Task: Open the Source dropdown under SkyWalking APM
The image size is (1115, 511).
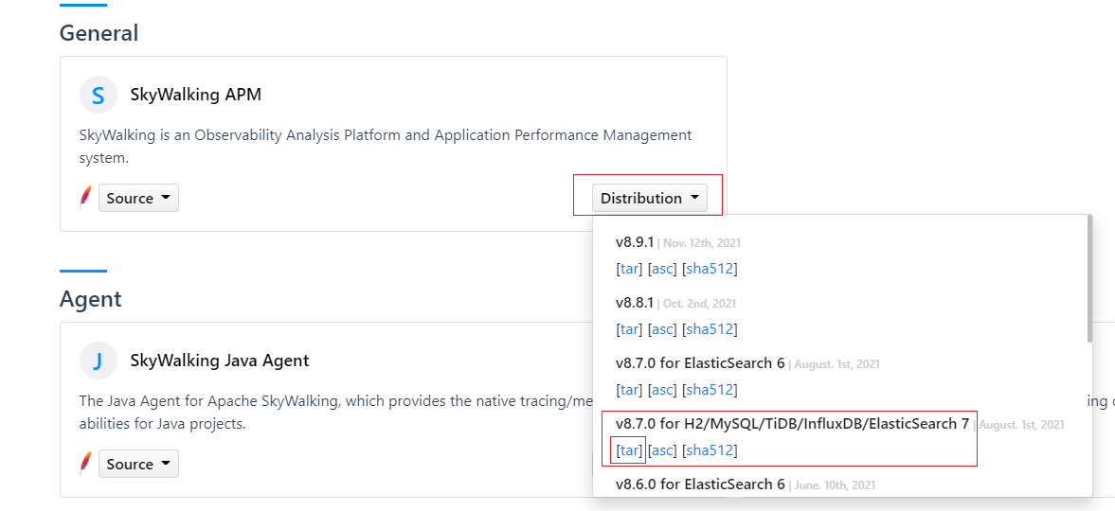Action: coord(138,198)
